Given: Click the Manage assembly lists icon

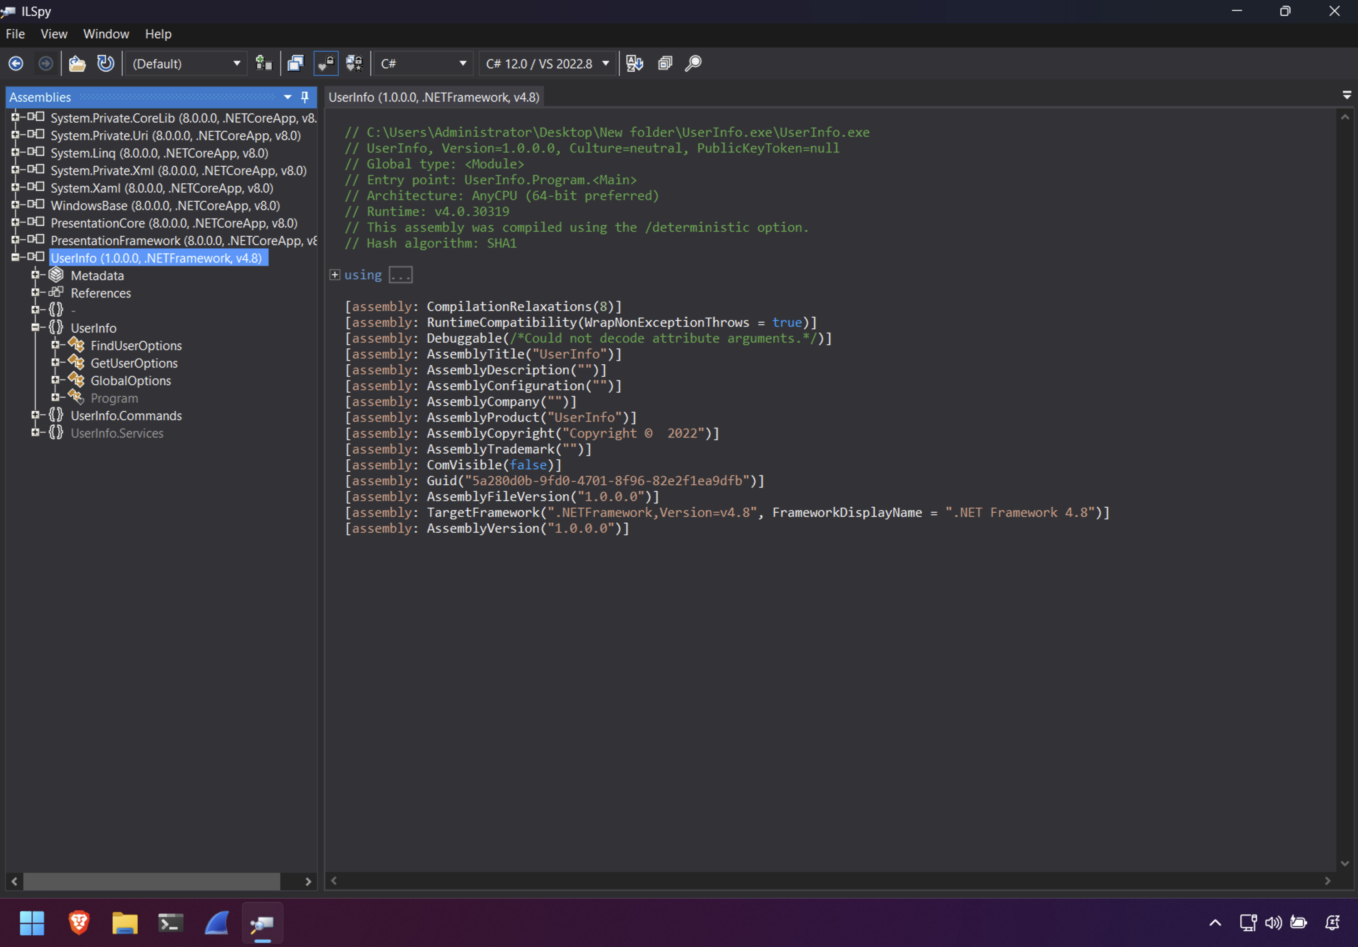Looking at the screenshot, I should (x=264, y=63).
